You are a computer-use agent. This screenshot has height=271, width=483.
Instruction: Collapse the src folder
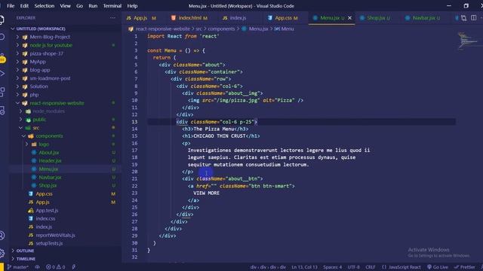(35, 128)
